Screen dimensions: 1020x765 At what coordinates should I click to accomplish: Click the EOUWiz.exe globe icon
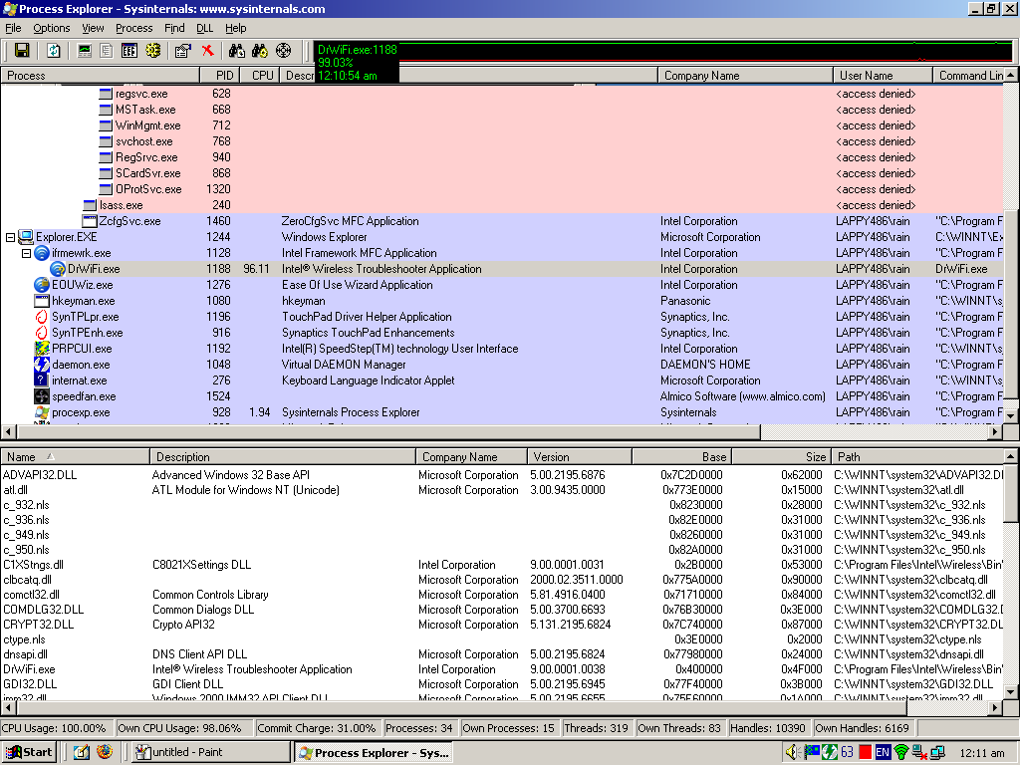[42, 285]
